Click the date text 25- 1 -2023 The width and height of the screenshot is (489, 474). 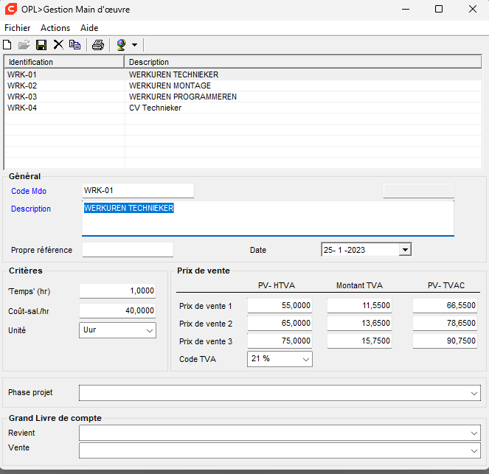click(344, 250)
